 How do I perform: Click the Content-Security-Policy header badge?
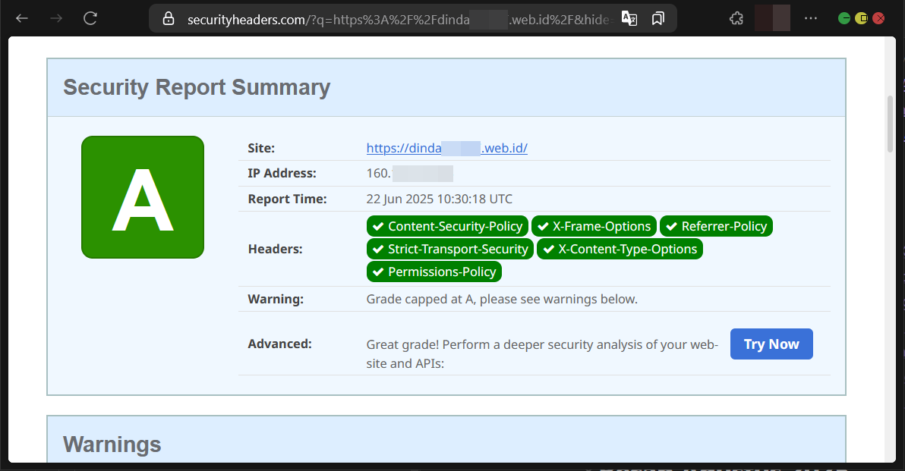447,227
